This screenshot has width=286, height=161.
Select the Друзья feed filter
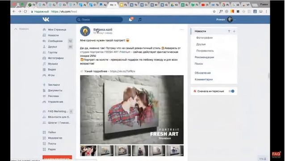[201, 44]
